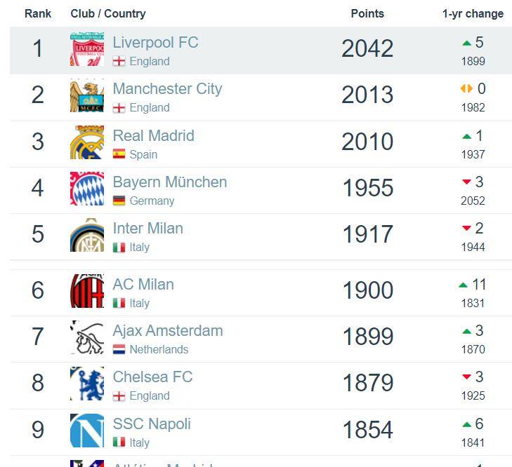Click the Real Madrid crest logo
The image size is (512, 467).
pos(87,142)
